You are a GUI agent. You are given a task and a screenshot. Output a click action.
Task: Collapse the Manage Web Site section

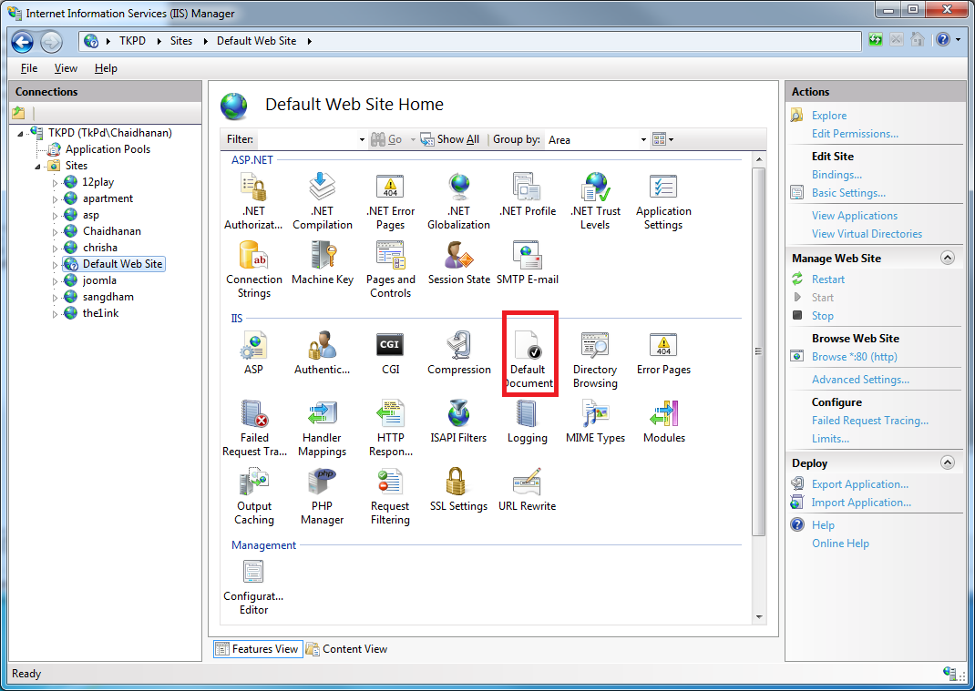point(948,258)
